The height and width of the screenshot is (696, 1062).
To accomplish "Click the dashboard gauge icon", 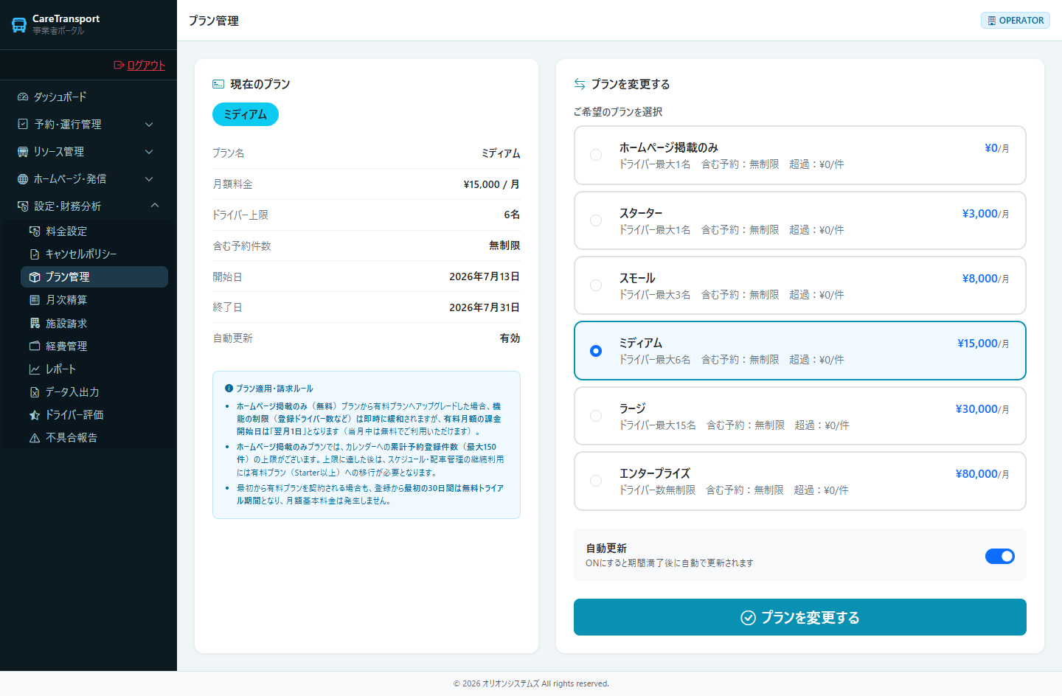I will pyautogui.click(x=23, y=97).
